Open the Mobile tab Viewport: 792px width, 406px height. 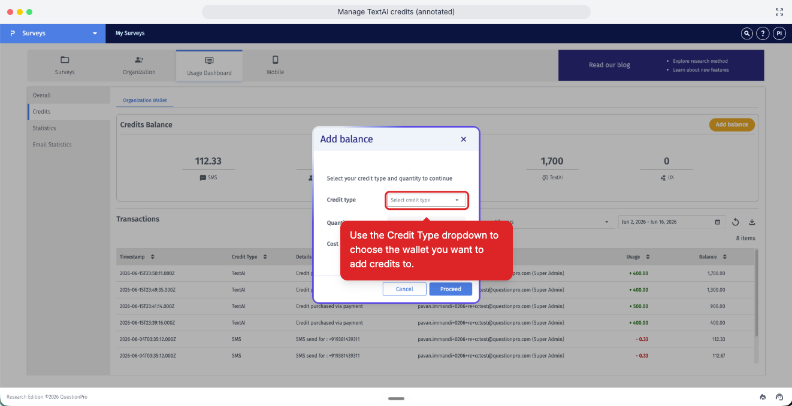[x=276, y=65]
